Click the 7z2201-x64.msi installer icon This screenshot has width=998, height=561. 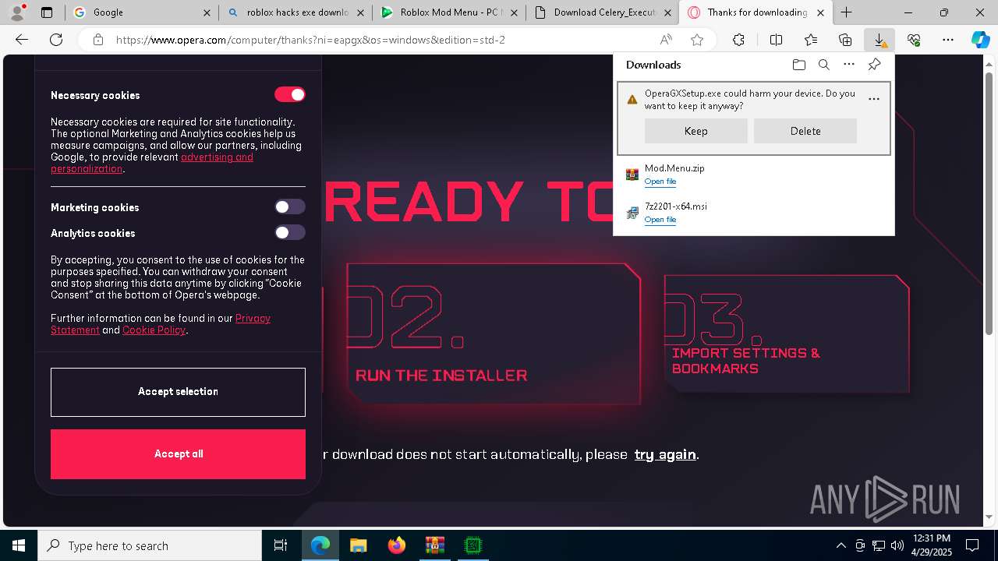click(632, 213)
